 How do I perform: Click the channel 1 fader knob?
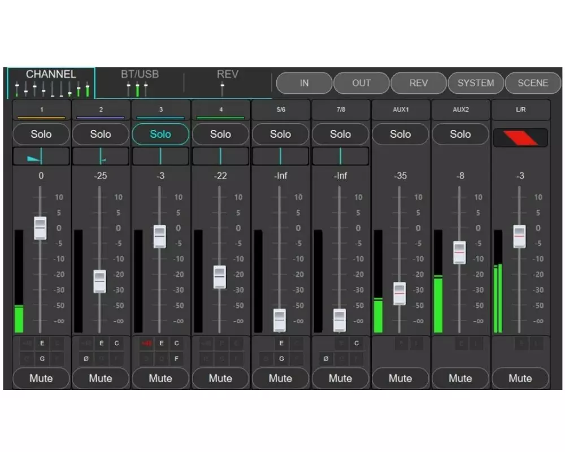tap(40, 228)
